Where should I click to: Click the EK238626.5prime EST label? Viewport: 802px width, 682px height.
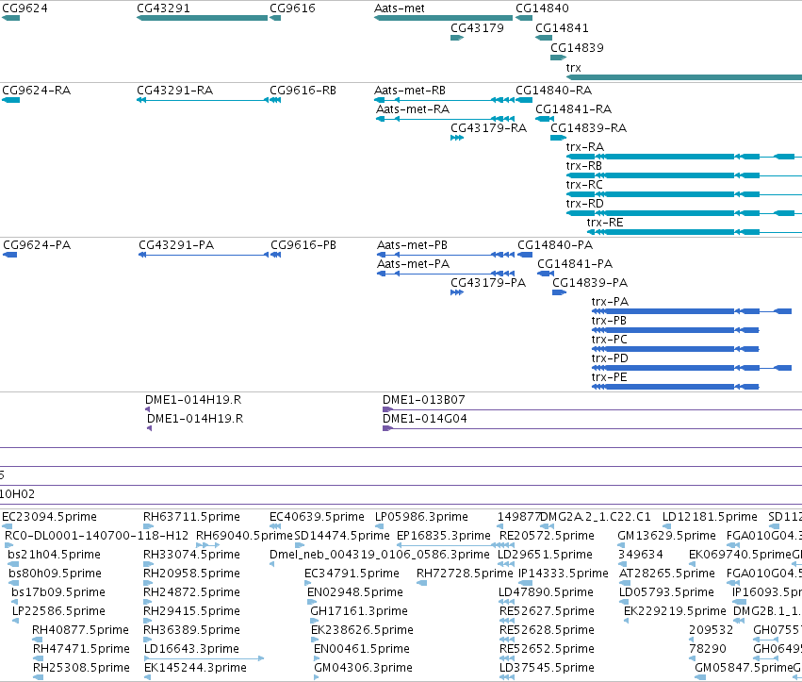(362, 630)
